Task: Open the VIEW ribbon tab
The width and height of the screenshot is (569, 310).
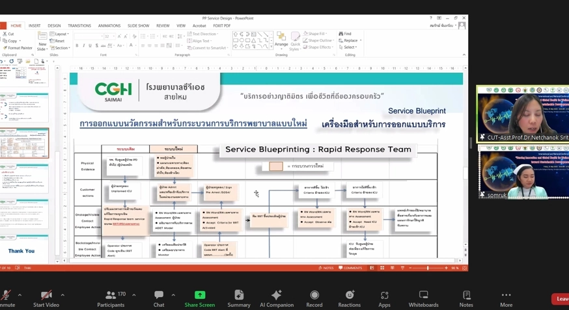Action: [x=181, y=26]
